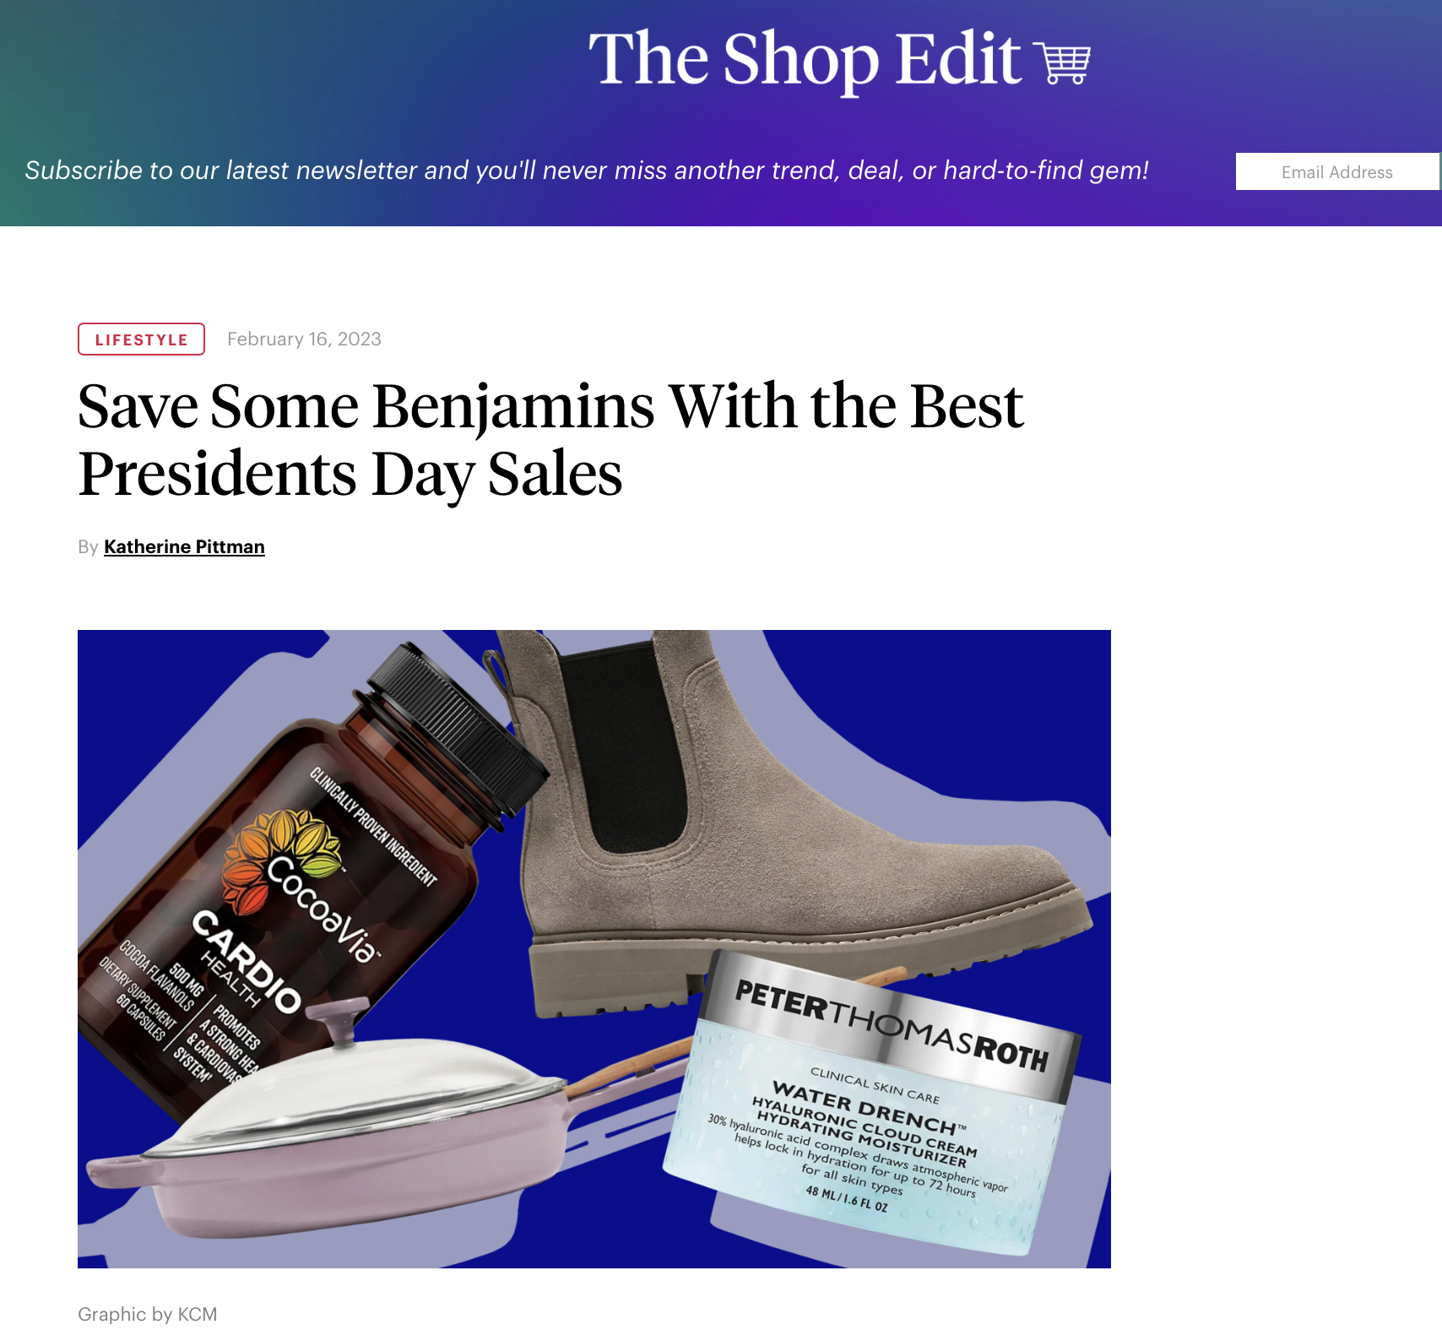1442x1341 pixels.
Task: Open Katherine Pittman's author page
Action: pyautogui.click(x=184, y=546)
